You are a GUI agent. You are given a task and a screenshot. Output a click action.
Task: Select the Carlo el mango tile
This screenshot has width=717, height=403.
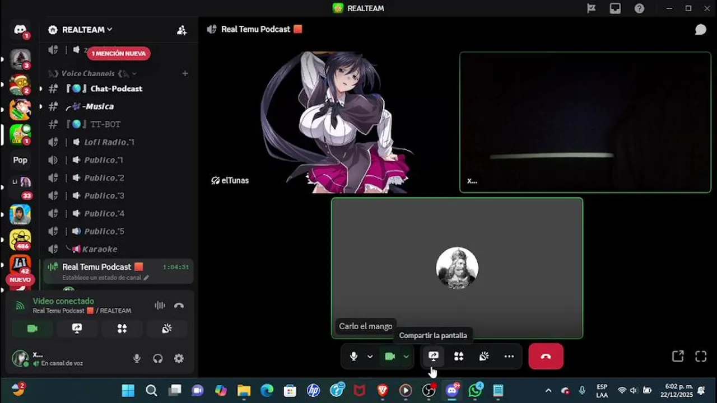click(x=457, y=268)
